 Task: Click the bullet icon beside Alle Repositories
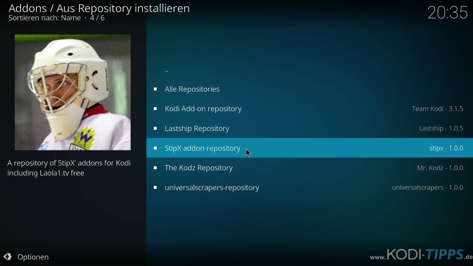155,89
